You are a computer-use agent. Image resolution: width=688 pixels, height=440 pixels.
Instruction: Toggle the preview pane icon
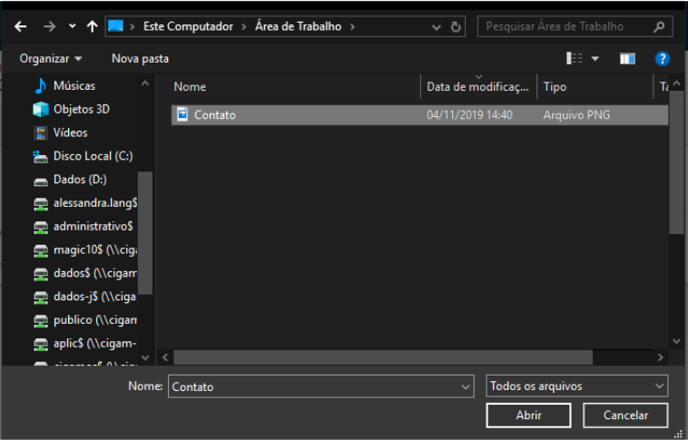point(627,58)
